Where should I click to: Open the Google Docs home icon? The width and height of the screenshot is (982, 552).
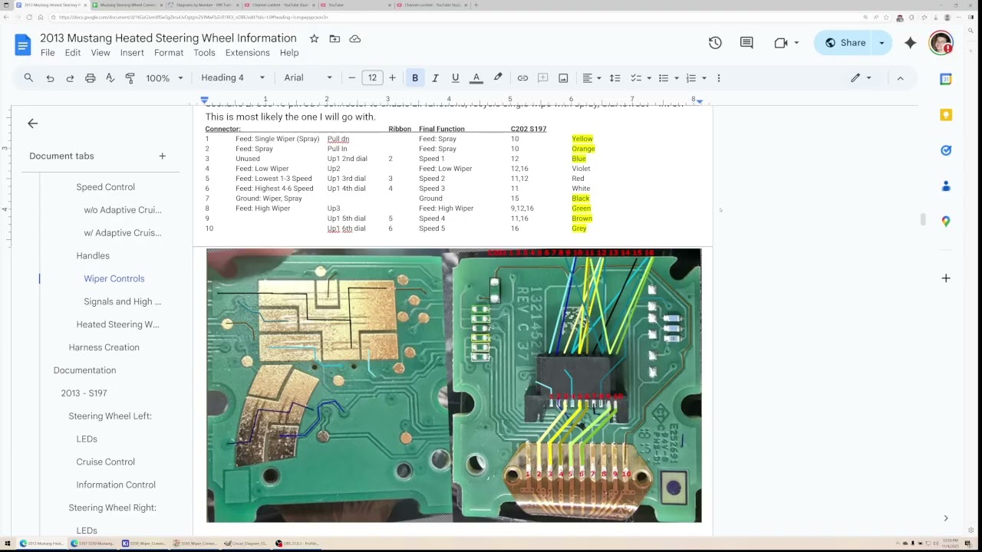point(22,44)
